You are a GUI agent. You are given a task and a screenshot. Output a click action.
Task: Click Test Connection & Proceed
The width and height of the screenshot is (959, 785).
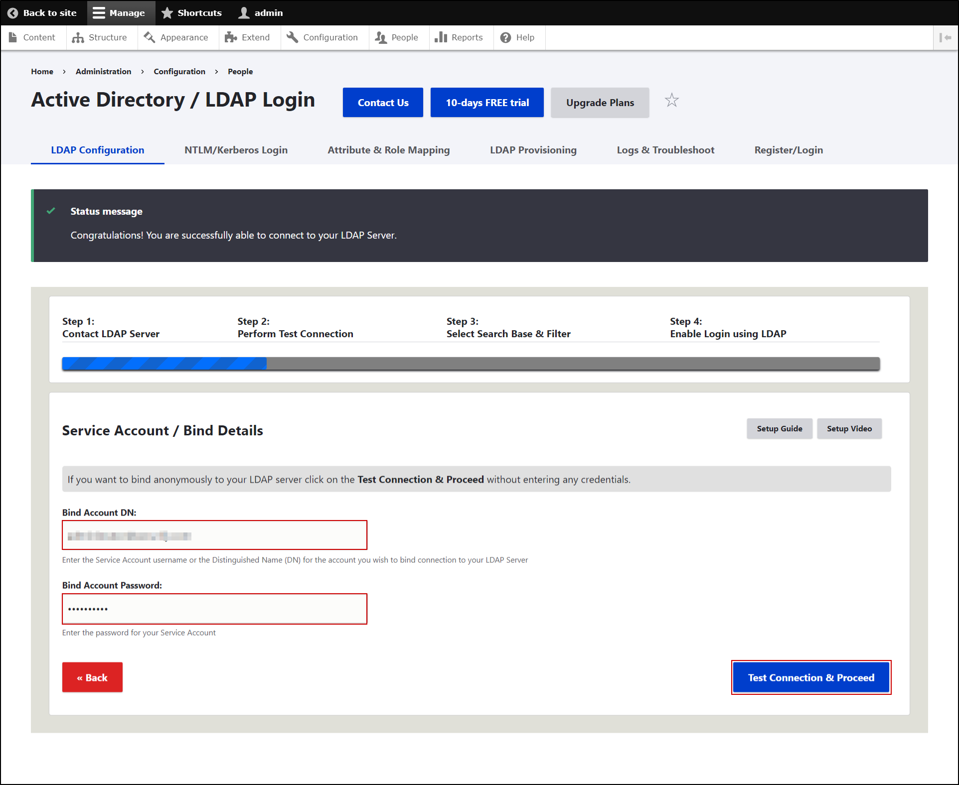811,677
